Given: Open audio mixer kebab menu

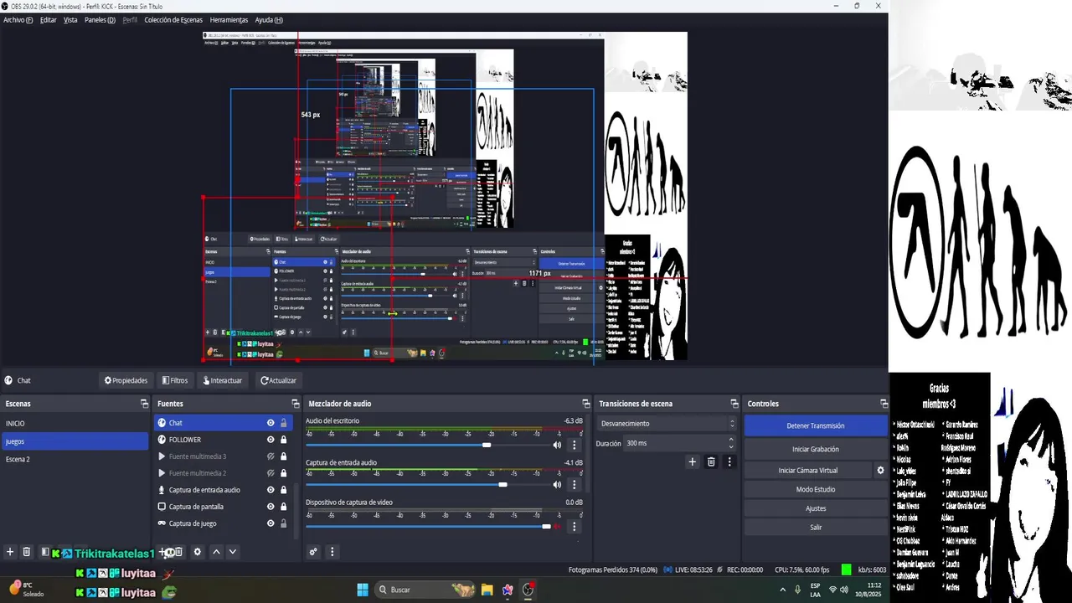Looking at the screenshot, I should click(x=332, y=552).
